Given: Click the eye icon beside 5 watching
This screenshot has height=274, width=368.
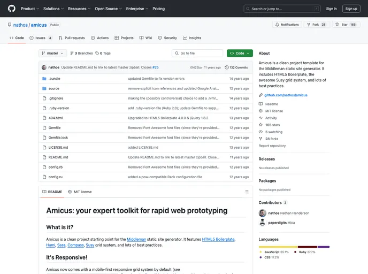Looking at the screenshot, I should [x=260, y=132].
